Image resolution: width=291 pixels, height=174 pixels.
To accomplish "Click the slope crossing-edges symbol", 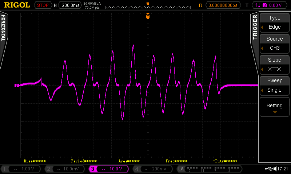I will tap(274, 69).
